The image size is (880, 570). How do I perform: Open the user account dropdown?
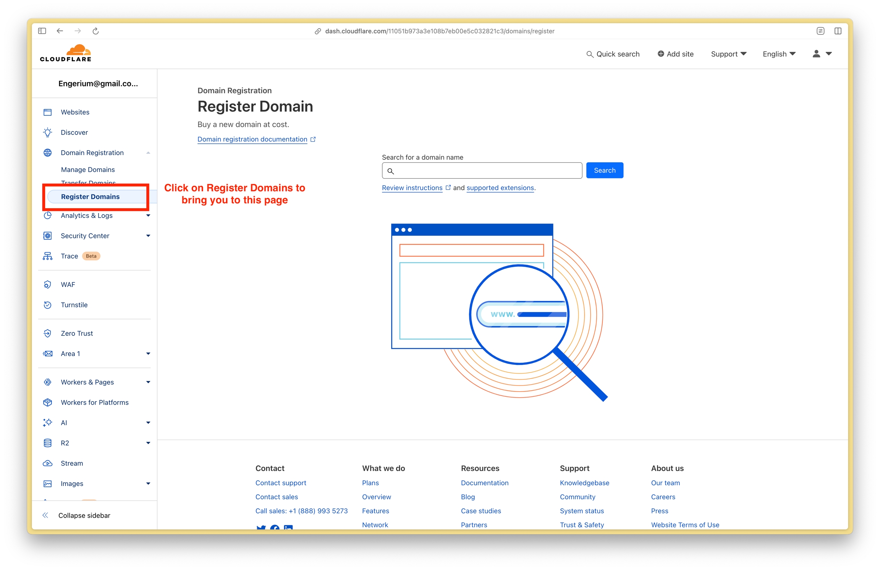822,54
